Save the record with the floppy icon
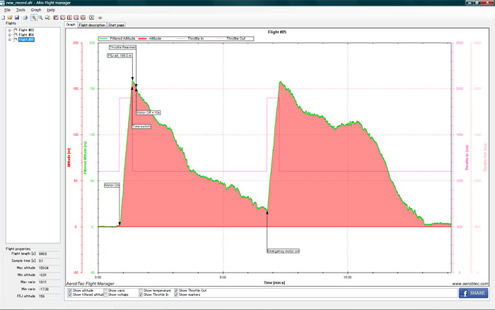This screenshot has height=310, width=495. point(17,18)
